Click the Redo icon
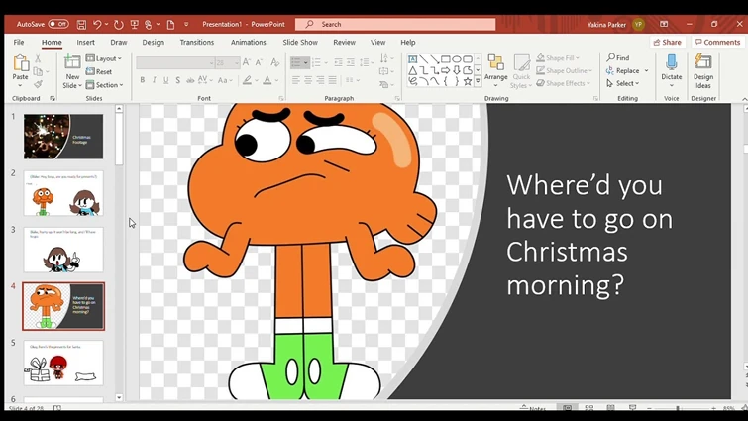Screen dimensions: 748x421 coord(119,24)
